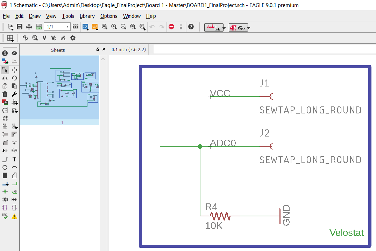This screenshot has height=251, width=376.
Task: Select the Split tool
Action: click(5, 143)
